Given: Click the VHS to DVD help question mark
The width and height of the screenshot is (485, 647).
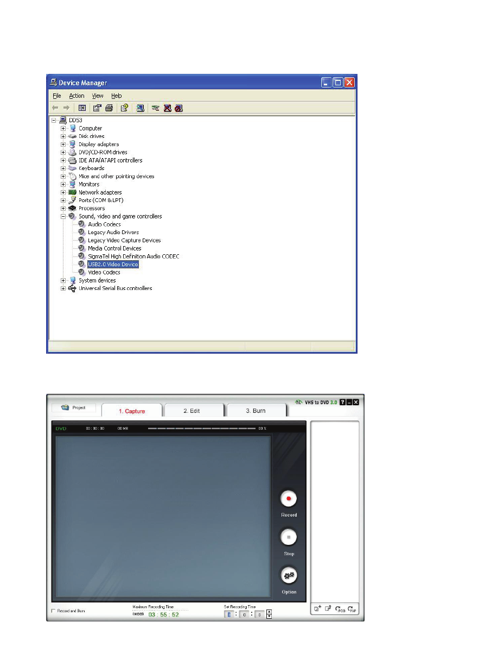Looking at the screenshot, I should pos(342,402).
